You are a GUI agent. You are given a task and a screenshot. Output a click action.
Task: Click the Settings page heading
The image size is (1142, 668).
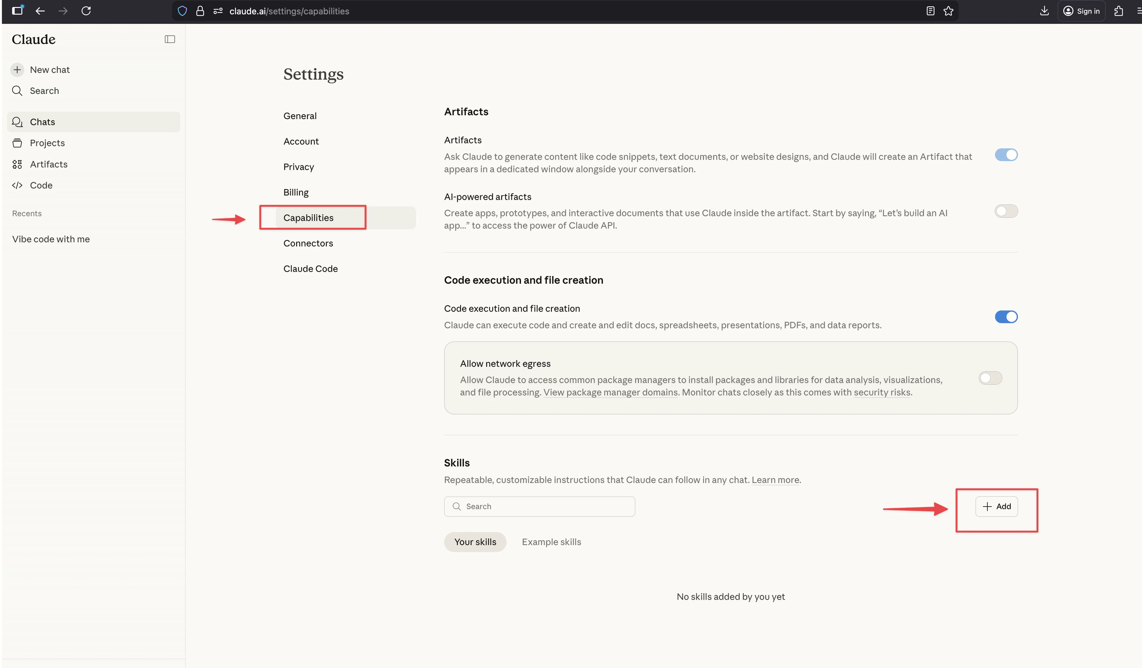click(x=314, y=74)
